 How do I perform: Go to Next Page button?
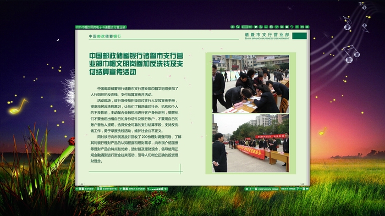click(295, 189)
